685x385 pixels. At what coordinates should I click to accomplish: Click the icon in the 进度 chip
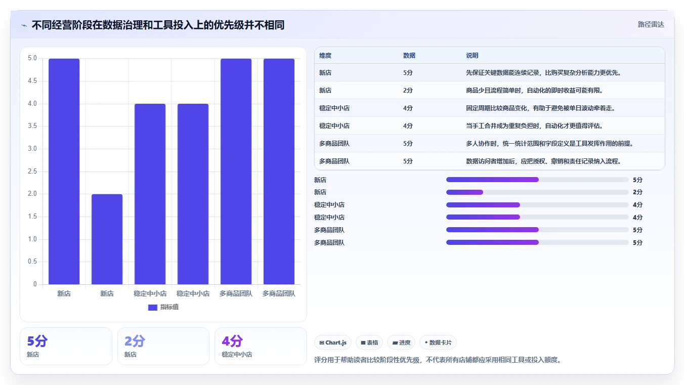coord(395,343)
